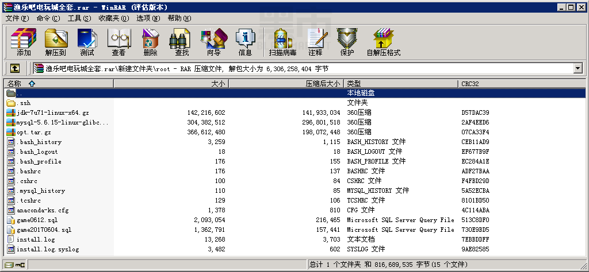Click the .ssh folder icon
The width and height of the screenshot is (589, 272).
[x=11, y=103]
